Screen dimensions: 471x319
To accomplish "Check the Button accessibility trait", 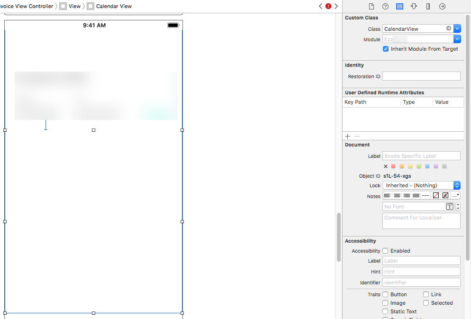I will pyautogui.click(x=385, y=294).
